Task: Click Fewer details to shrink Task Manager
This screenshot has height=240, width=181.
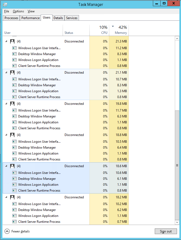Action: (17, 231)
